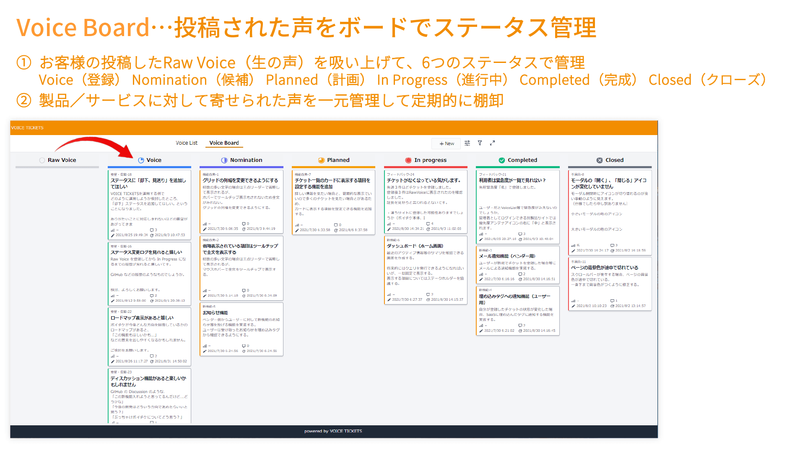Click the Closed gray X icon
This screenshot has height=453, width=805.
pyautogui.click(x=600, y=160)
